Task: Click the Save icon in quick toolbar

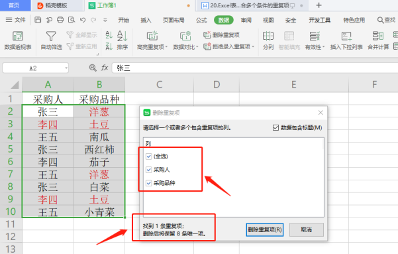Action: point(38,20)
